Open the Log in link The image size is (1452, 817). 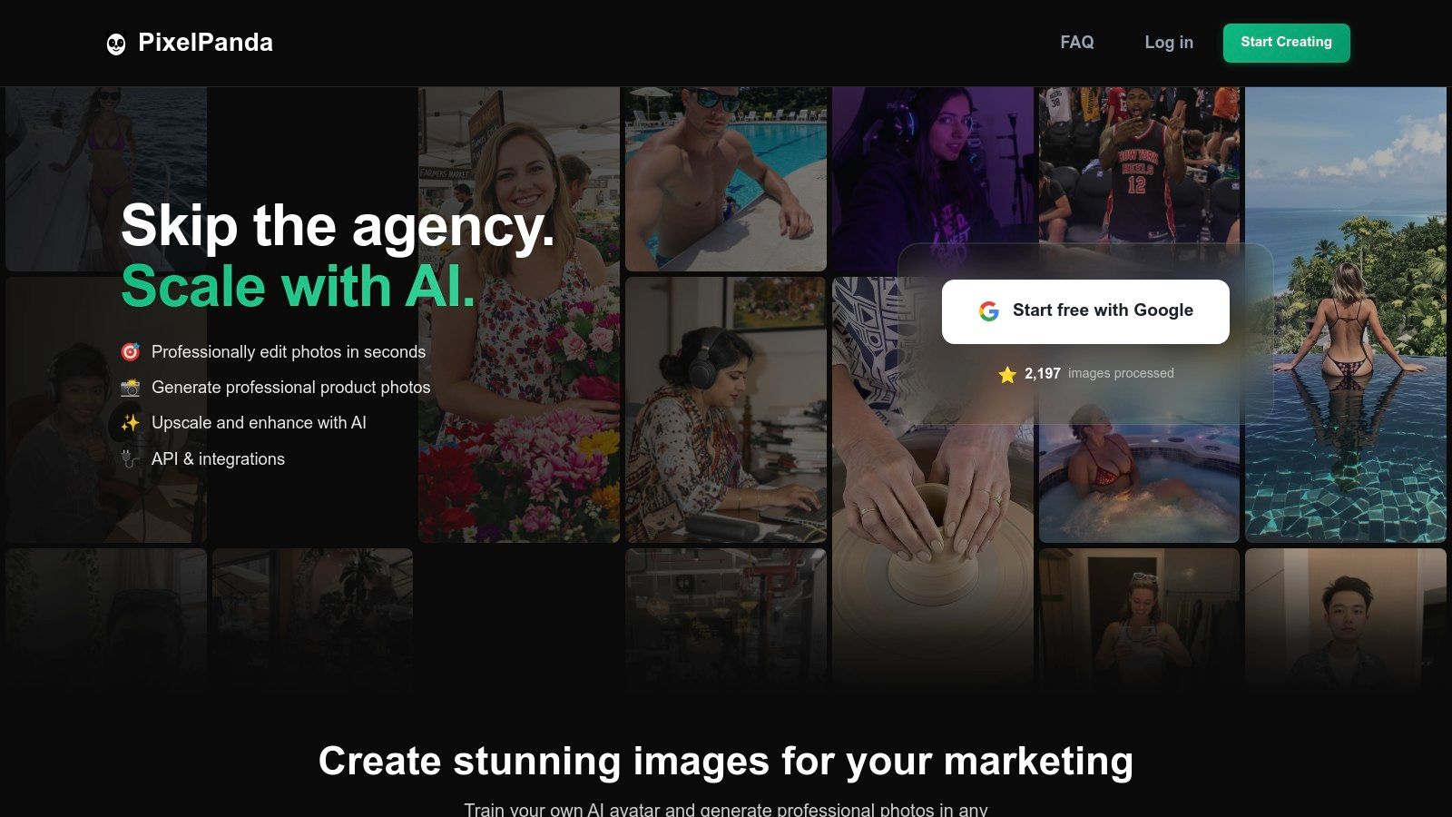[1169, 43]
